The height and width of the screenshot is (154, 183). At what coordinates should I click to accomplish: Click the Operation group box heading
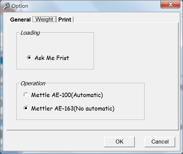pos(33,84)
